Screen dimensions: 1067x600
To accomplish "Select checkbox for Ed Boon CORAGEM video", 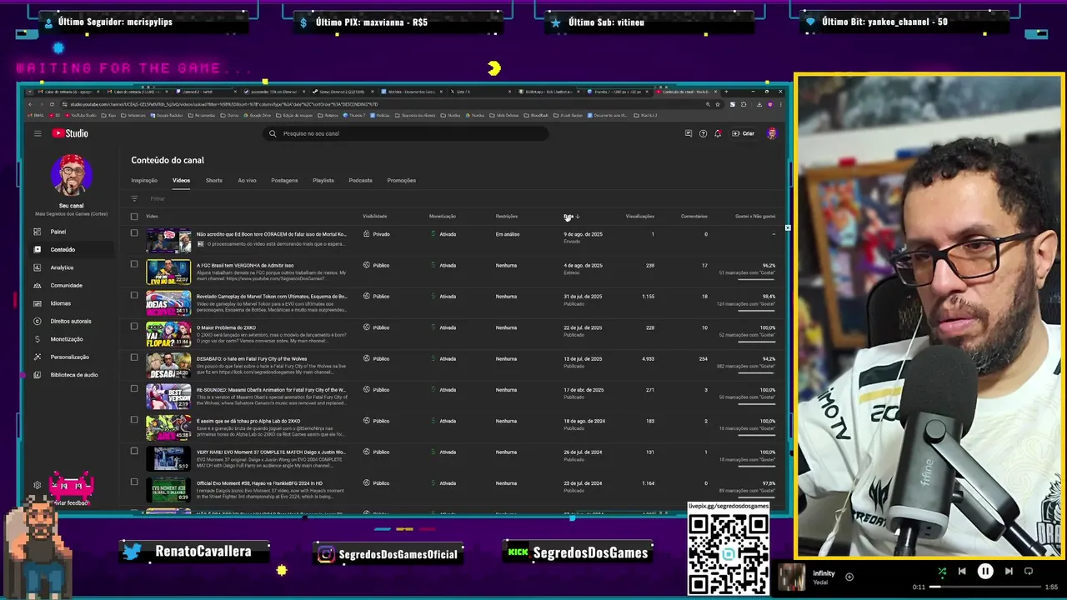I will [134, 233].
